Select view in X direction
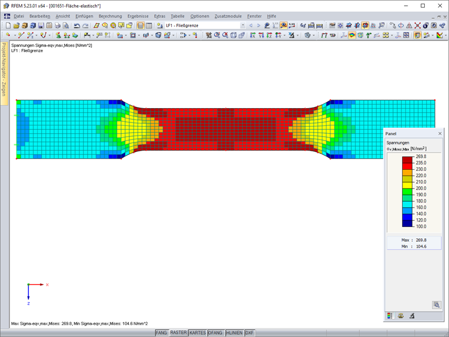Screen dimensions: 449x337 click(253, 35)
